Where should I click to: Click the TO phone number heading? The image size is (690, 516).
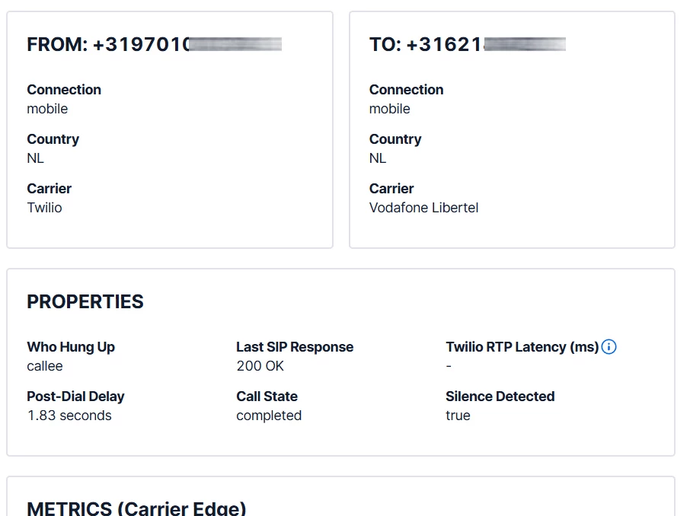pos(467,45)
